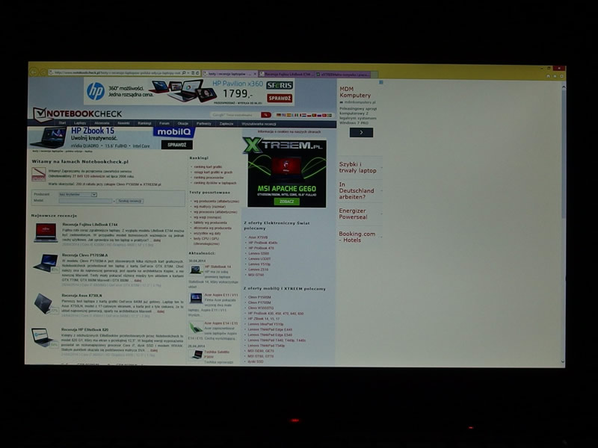Viewport: 598px width, 448px height.
Task: Open the Forum navigation menu item
Action: click(164, 123)
